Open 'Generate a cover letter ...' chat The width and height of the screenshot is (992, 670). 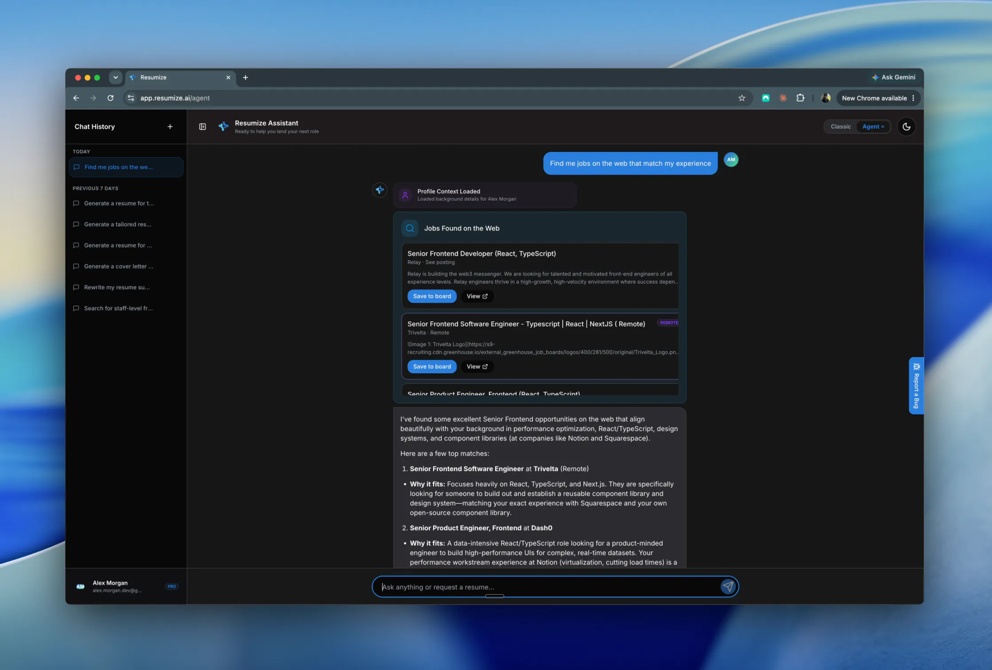pyautogui.click(x=126, y=266)
